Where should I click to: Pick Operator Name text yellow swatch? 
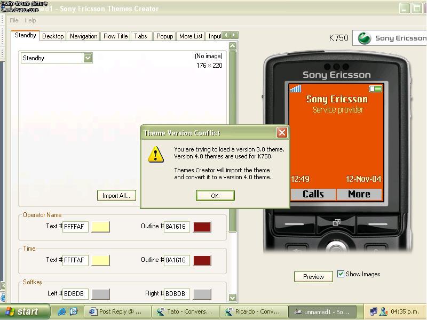100,226
